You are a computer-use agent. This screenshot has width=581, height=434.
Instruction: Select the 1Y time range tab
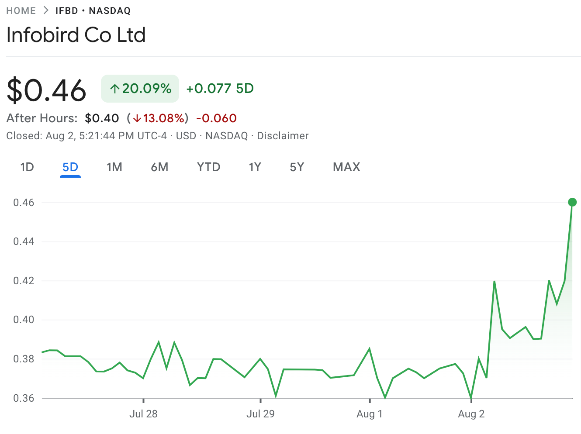coord(255,167)
